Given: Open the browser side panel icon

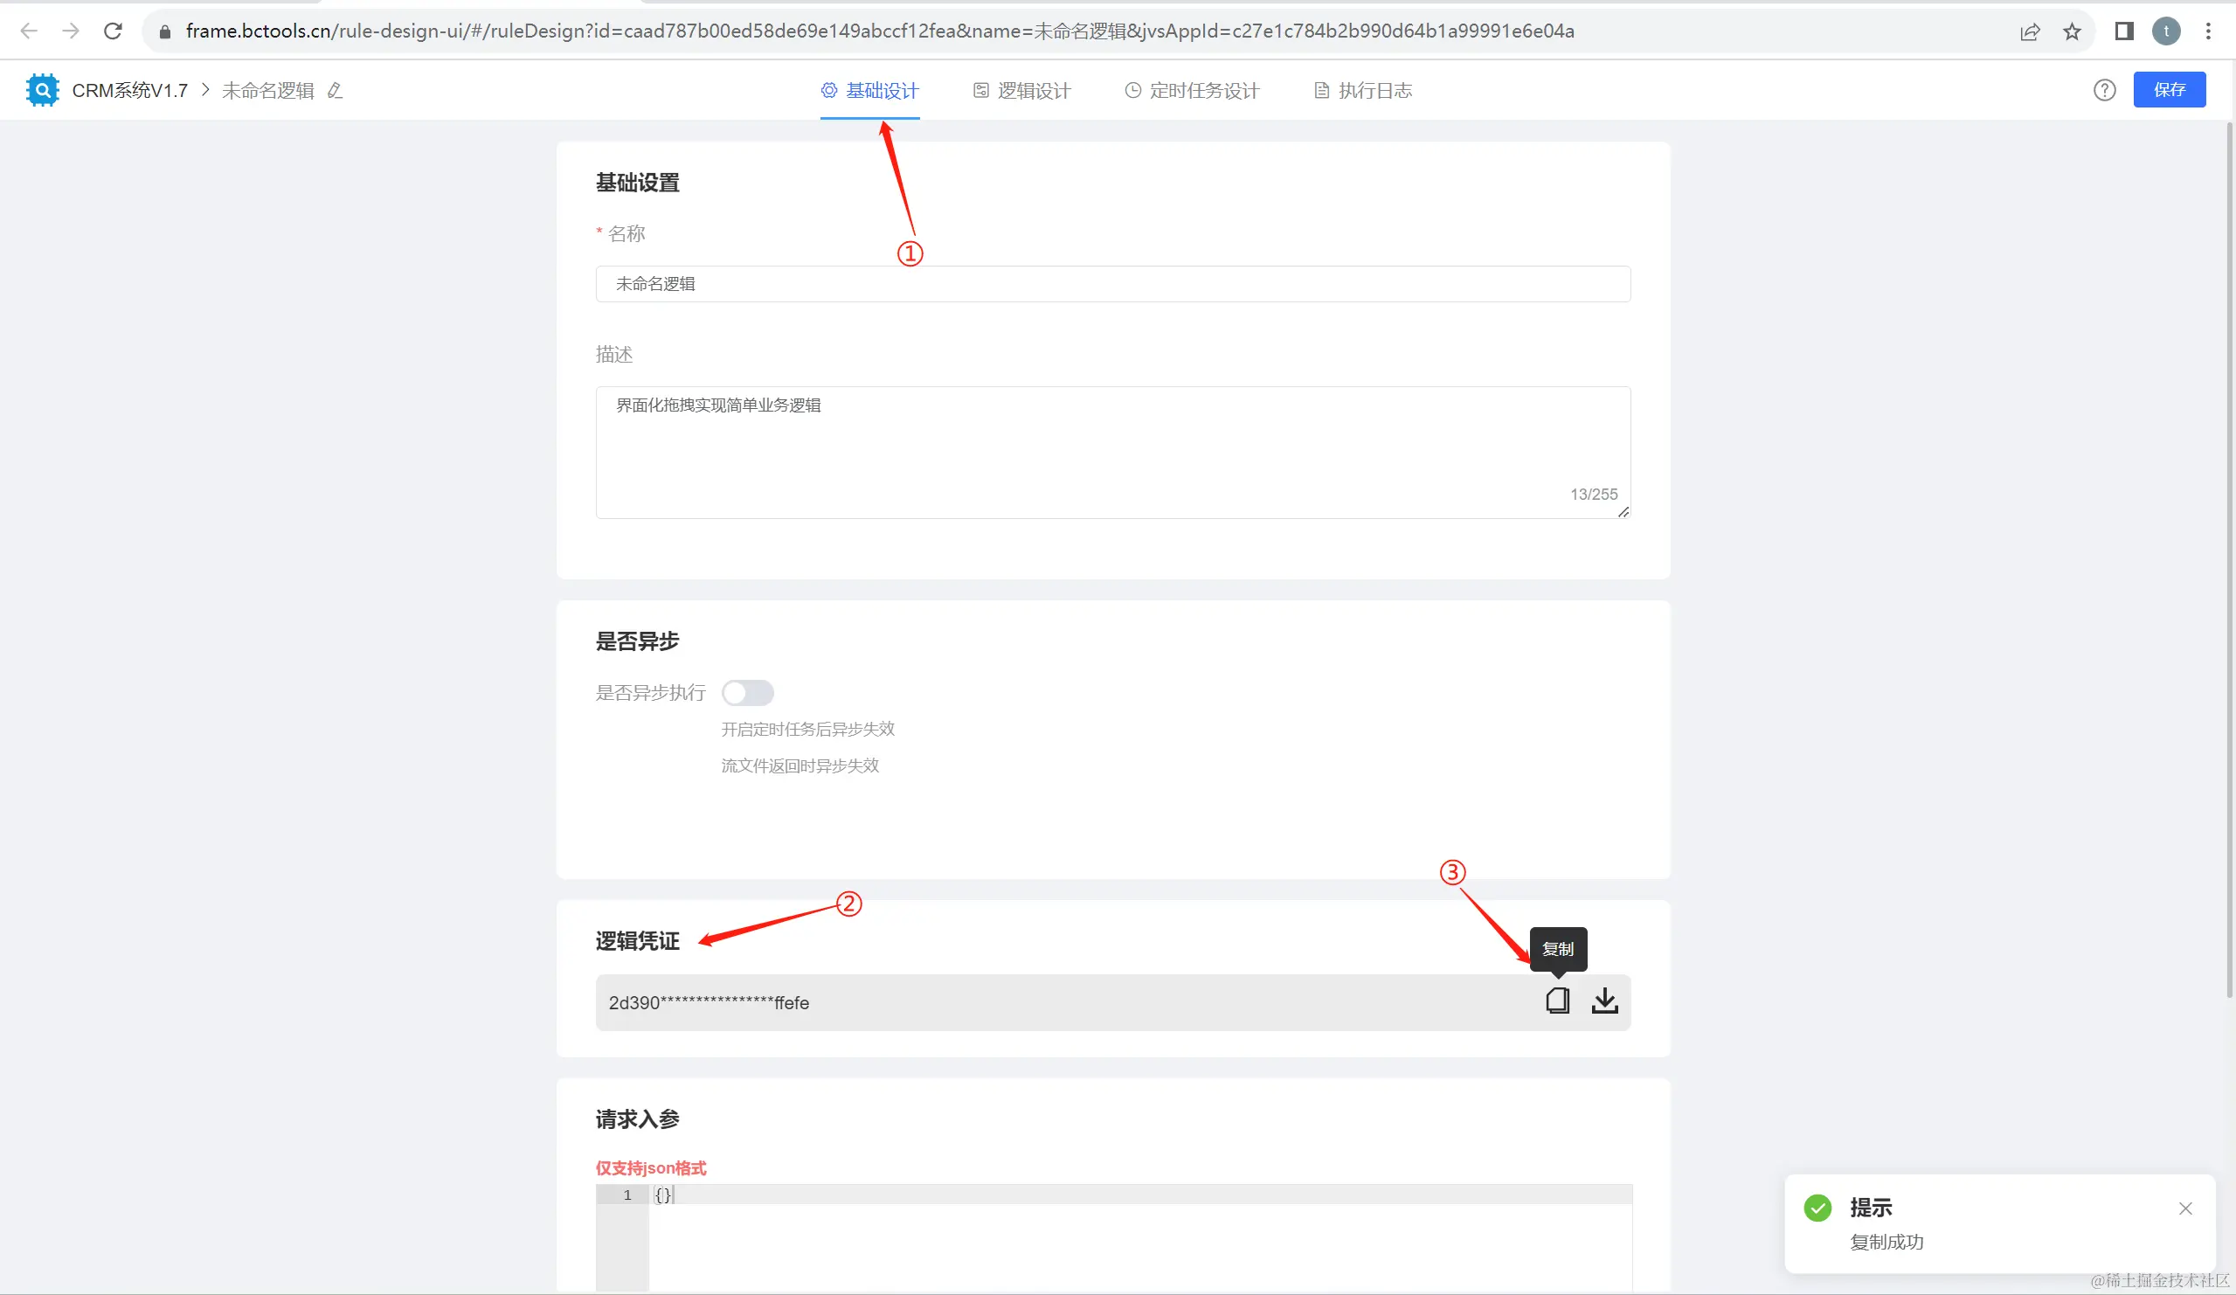Looking at the screenshot, I should click(2123, 32).
